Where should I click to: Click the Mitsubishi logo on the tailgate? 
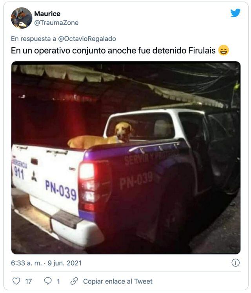(x=34, y=177)
